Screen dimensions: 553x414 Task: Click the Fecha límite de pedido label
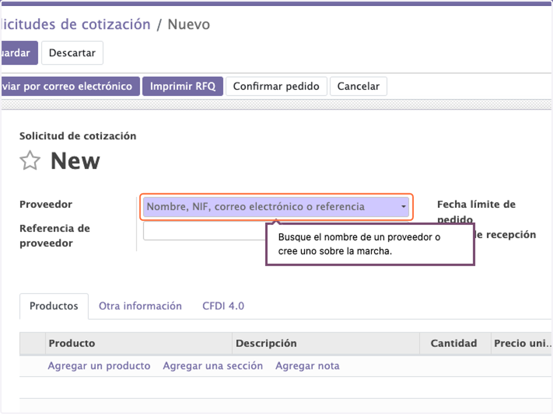[x=477, y=212]
